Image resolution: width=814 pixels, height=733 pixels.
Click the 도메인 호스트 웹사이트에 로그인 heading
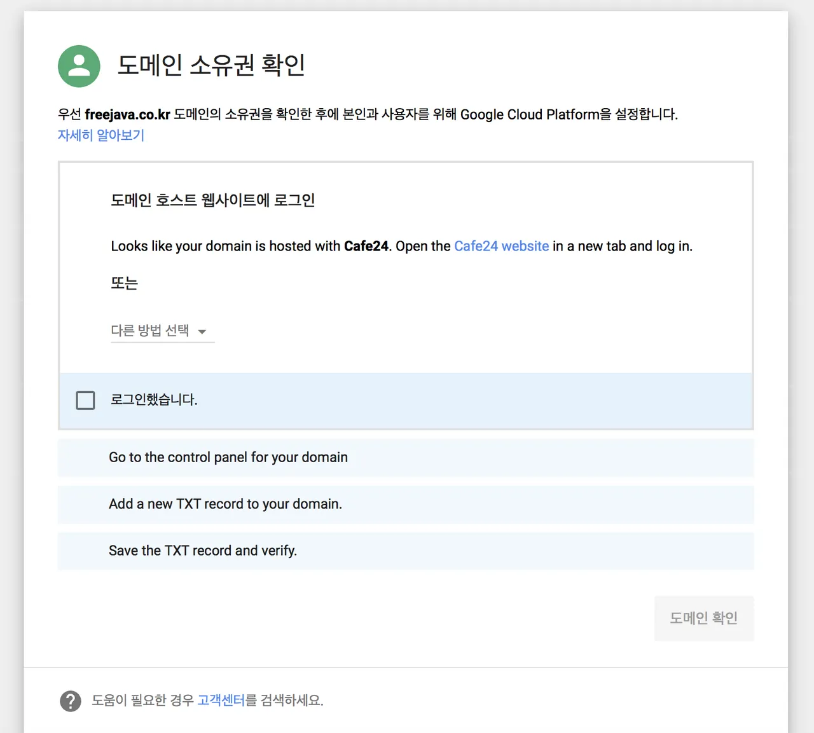pos(213,200)
